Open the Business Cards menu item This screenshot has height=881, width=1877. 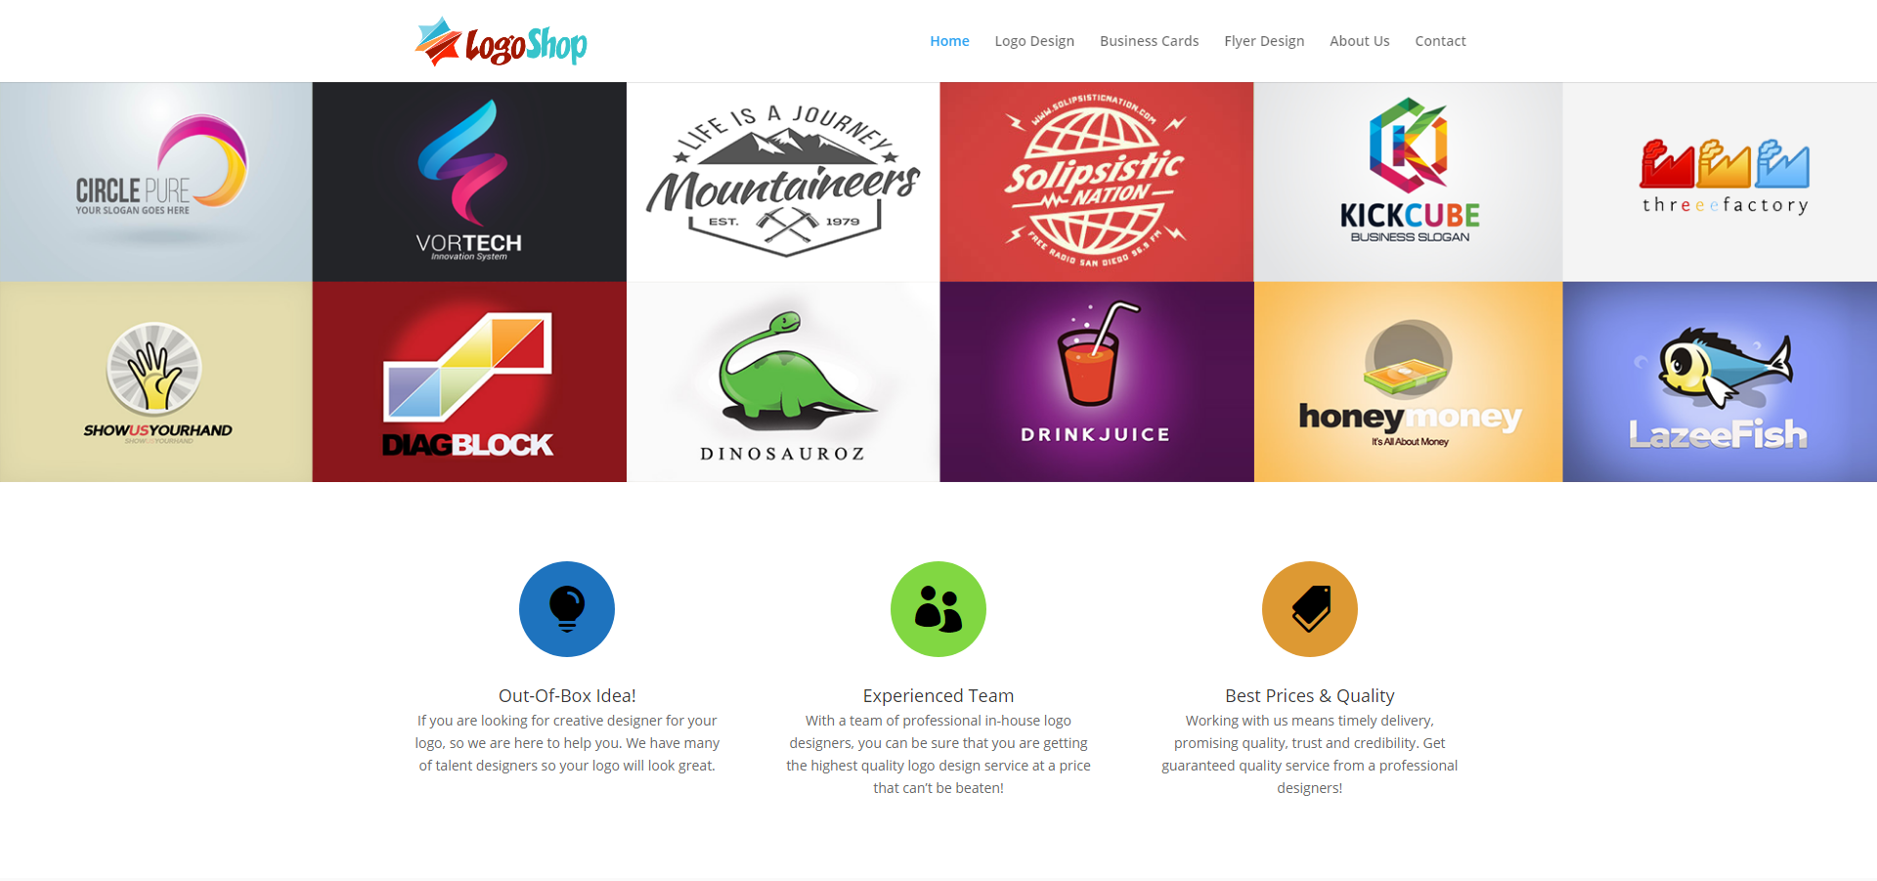coord(1149,41)
